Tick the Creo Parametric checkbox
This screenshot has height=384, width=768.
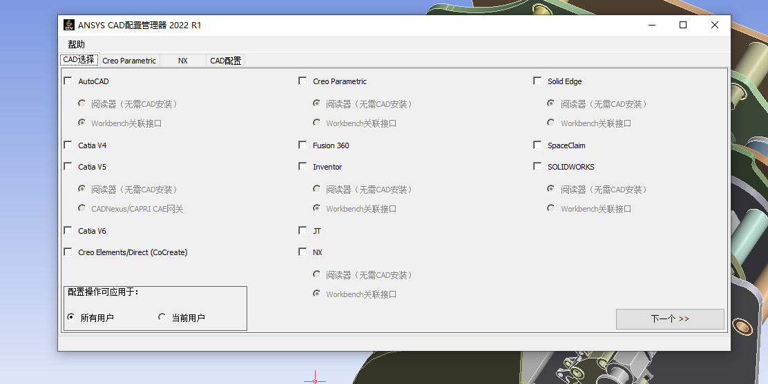pyautogui.click(x=303, y=81)
